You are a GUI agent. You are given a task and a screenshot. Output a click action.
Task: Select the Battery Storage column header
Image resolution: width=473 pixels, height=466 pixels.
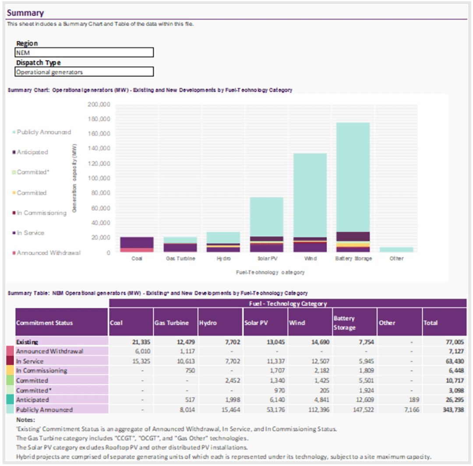[x=354, y=322]
